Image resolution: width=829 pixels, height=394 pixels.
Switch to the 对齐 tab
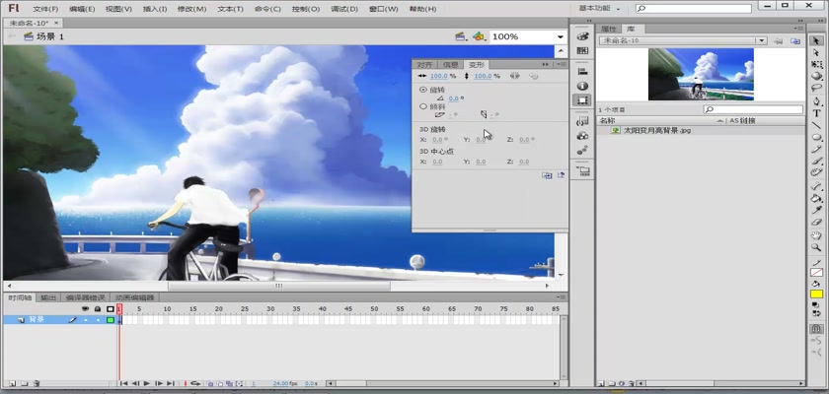(424, 64)
